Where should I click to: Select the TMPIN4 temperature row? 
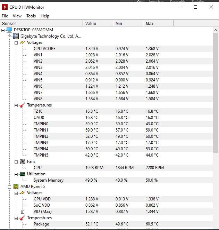point(123,149)
